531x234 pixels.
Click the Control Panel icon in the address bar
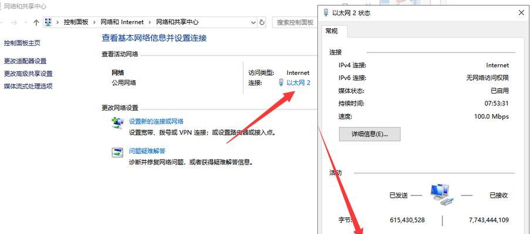pos(49,22)
